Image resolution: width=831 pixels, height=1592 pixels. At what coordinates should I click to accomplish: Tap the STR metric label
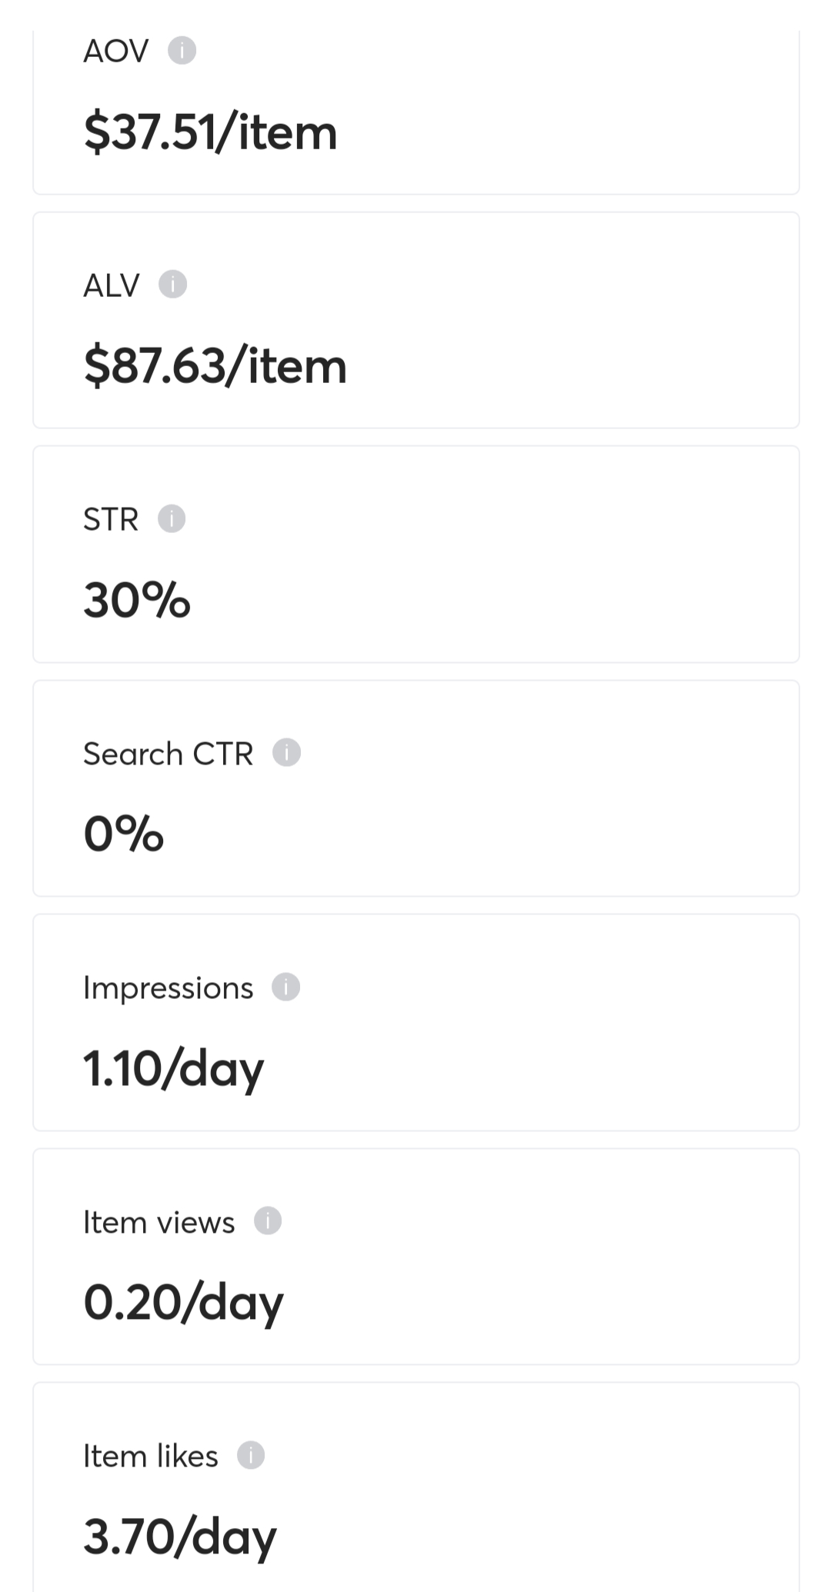point(111,520)
